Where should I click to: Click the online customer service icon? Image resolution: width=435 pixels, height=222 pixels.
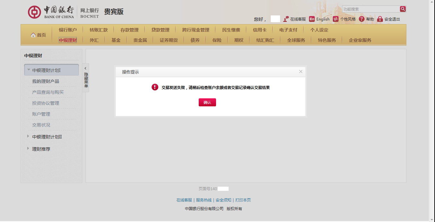point(286,19)
